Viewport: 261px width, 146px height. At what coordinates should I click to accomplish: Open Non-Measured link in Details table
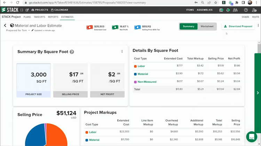point(147,82)
